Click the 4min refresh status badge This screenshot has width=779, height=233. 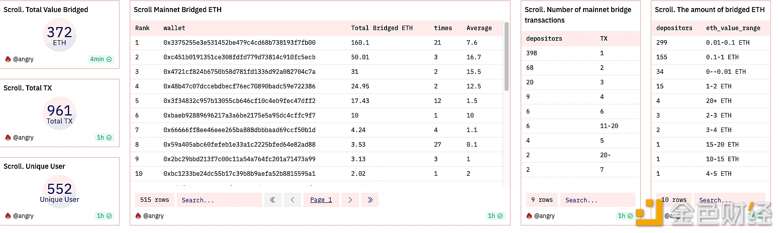pyautogui.click(x=101, y=59)
